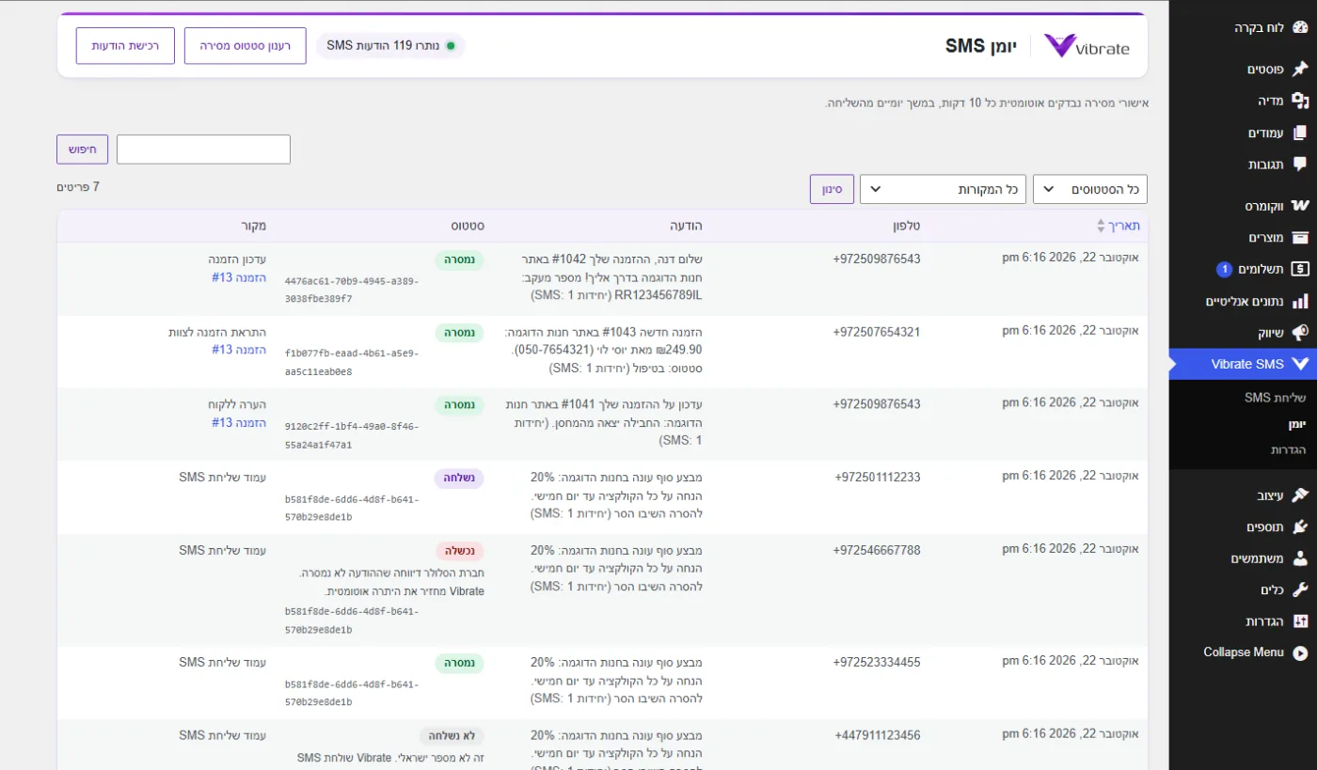The height and width of the screenshot is (770, 1317).
Task: Click the ווקומרס WooCommerce icon
Action: coord(1300,205)
